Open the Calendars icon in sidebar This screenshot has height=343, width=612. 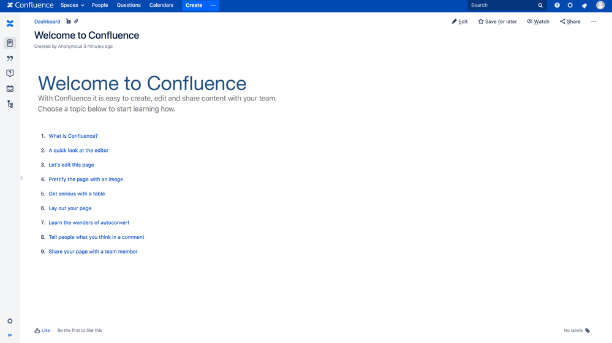(x=10, y=89)
